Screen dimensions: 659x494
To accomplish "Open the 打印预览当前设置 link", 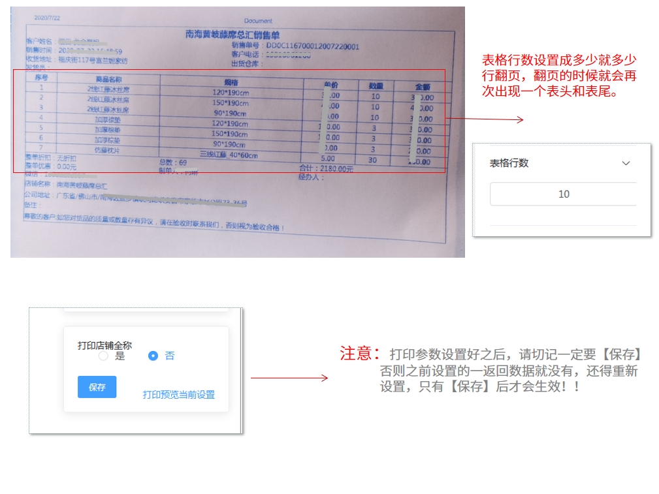I will [178, 395].
